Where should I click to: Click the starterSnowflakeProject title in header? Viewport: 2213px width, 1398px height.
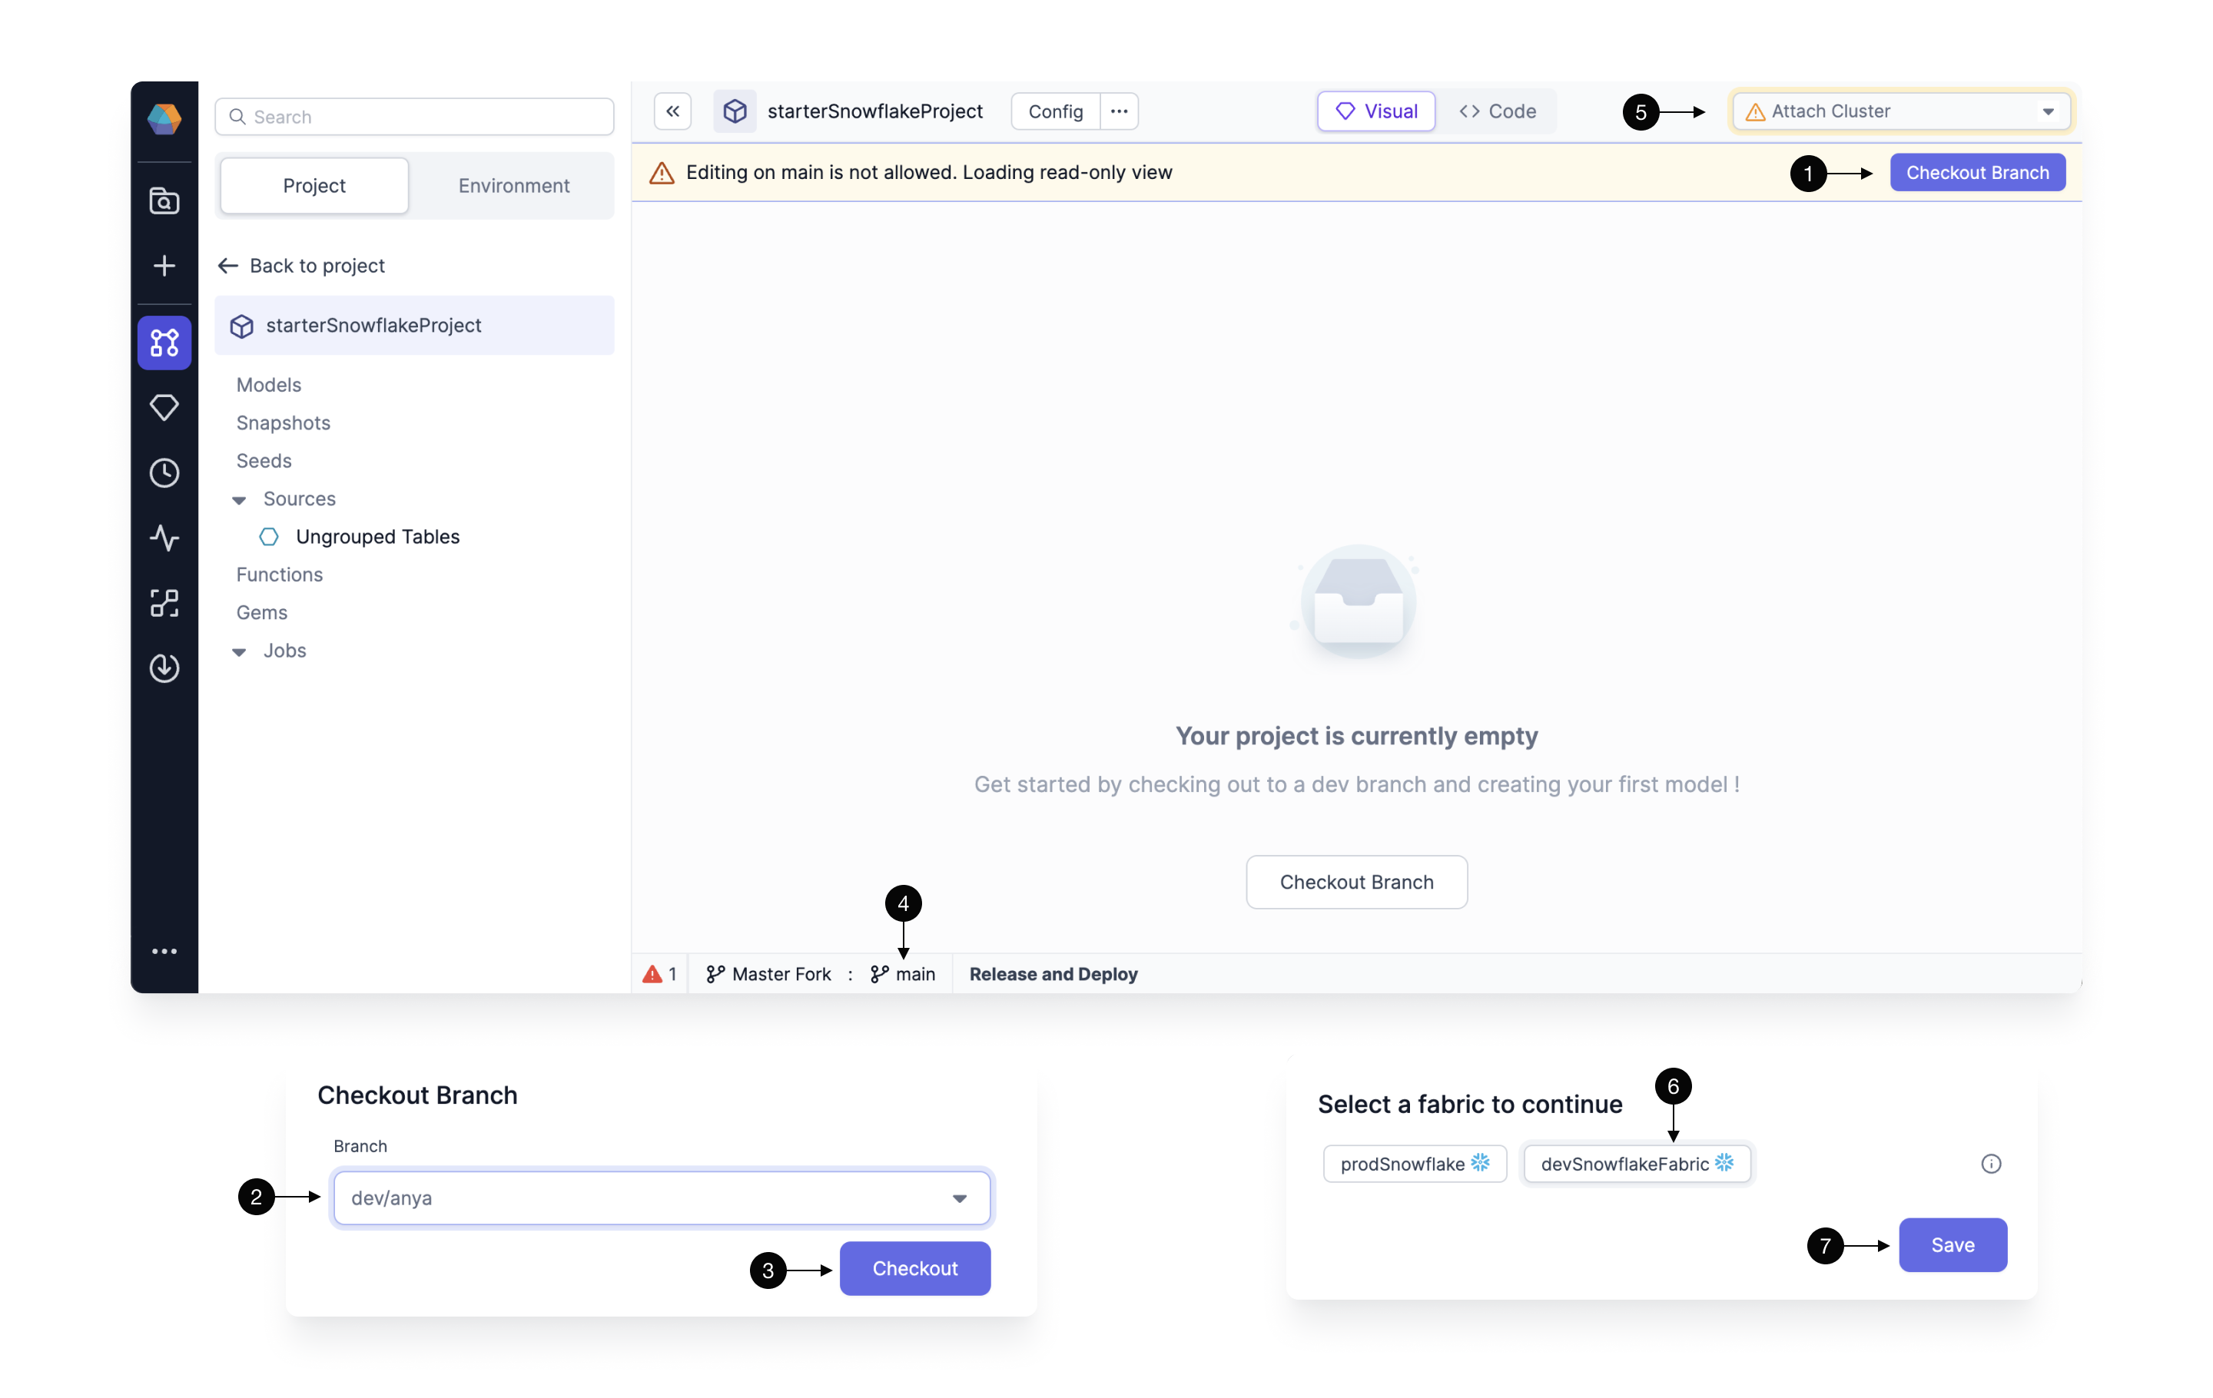click(x=875, y=111)
